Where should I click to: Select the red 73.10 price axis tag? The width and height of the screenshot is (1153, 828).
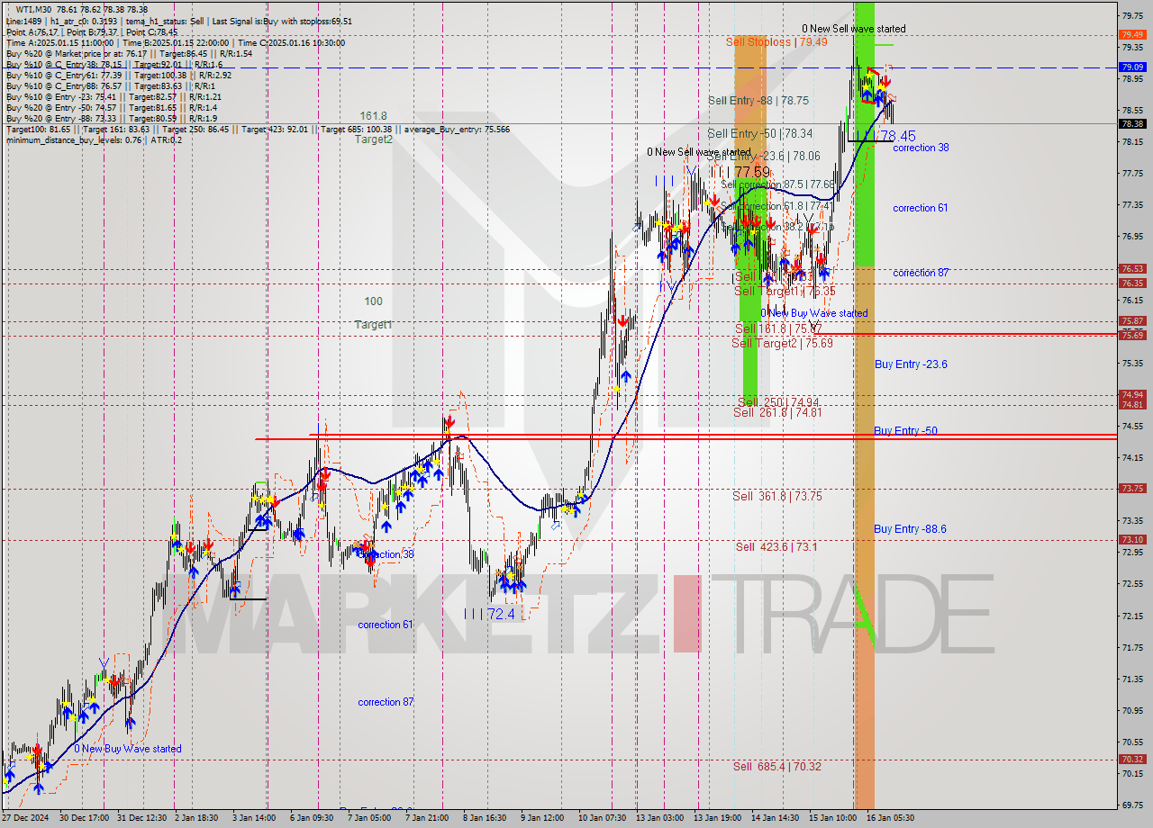[1131, 539]
